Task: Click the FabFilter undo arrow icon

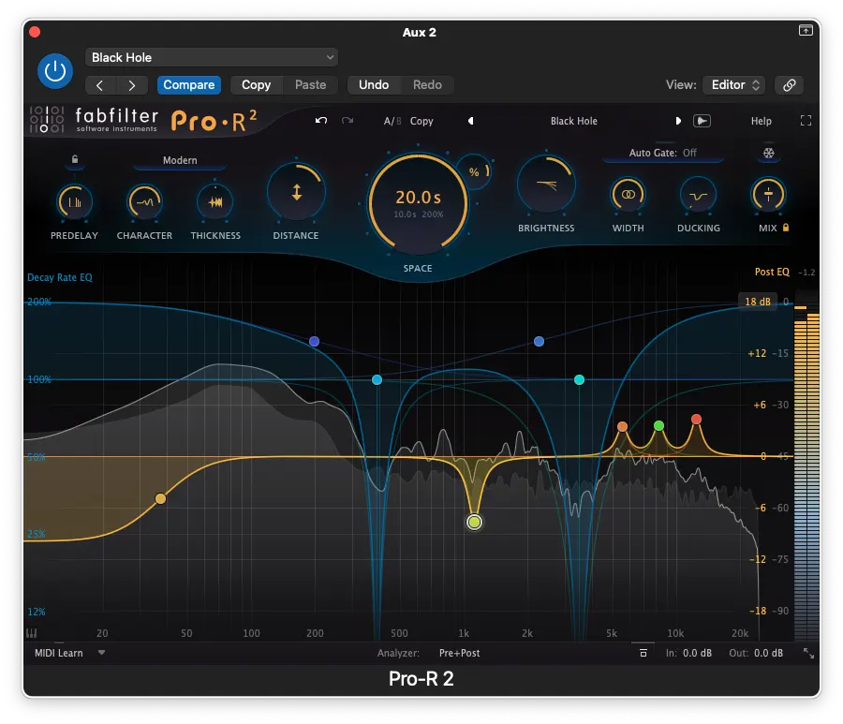Action: [322, 121]
